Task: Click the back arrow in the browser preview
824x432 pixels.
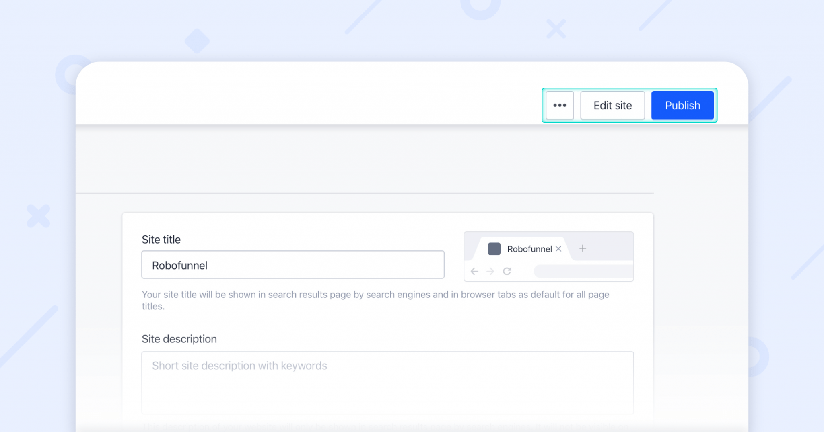Action: pos(475,271)
